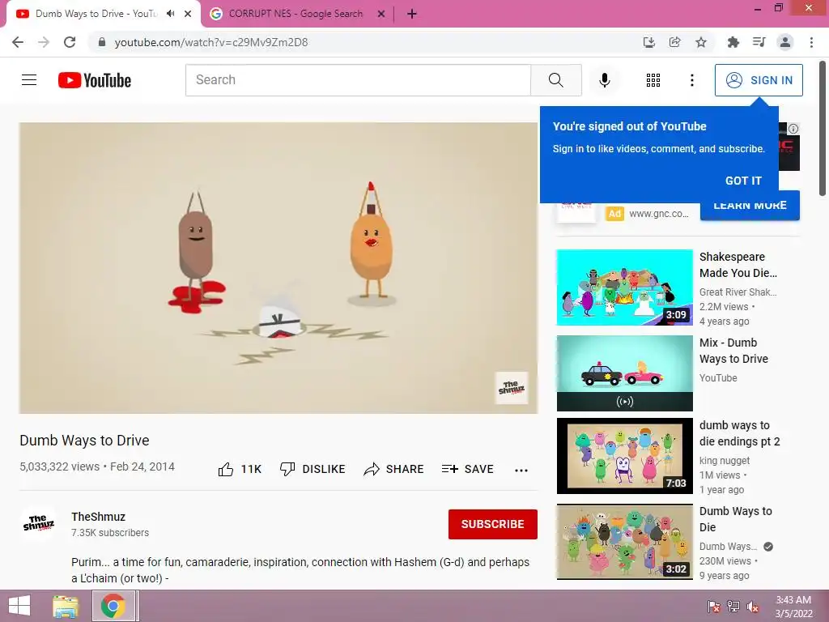Go back with browser back arrow
The width and height of the screenshot is (829, 622).
[x=18, y=42]
